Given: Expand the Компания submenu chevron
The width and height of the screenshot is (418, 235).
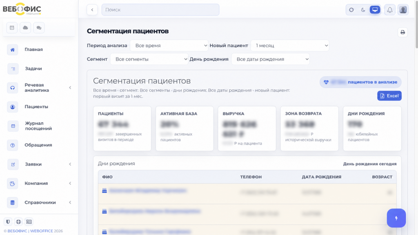Looking at the screenshot, I should click(x=70, y=183).
